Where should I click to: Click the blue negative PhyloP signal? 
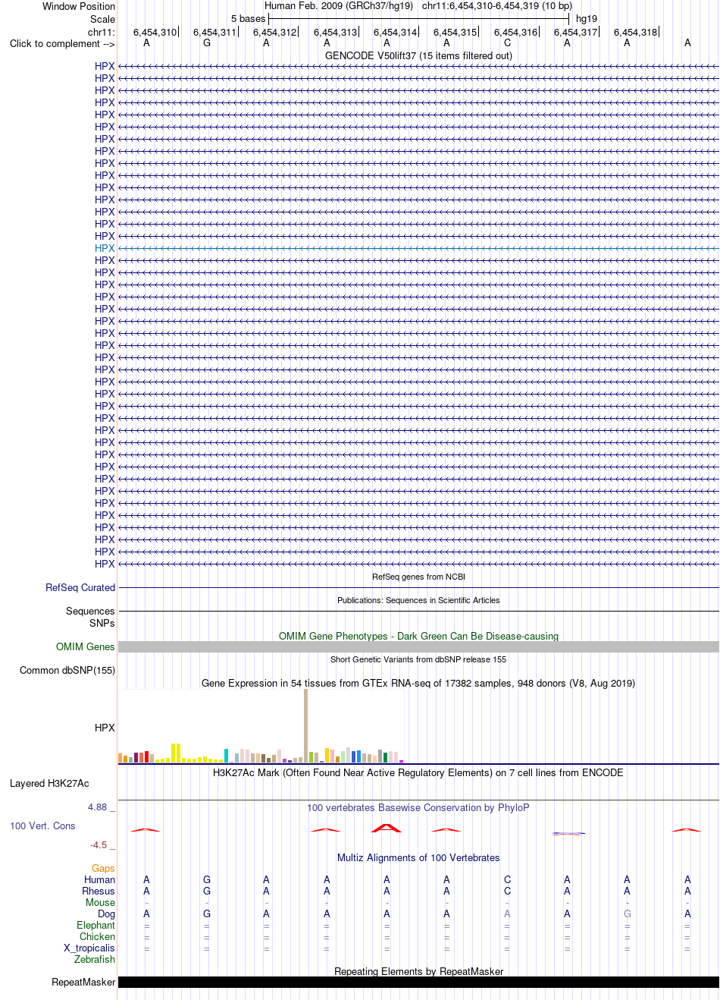click(568, 833)
